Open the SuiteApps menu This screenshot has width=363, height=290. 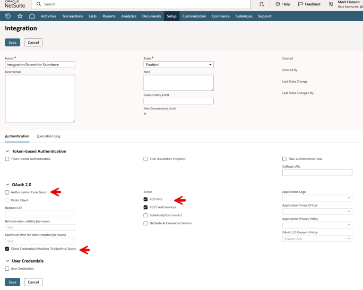[x=244, y=16]
